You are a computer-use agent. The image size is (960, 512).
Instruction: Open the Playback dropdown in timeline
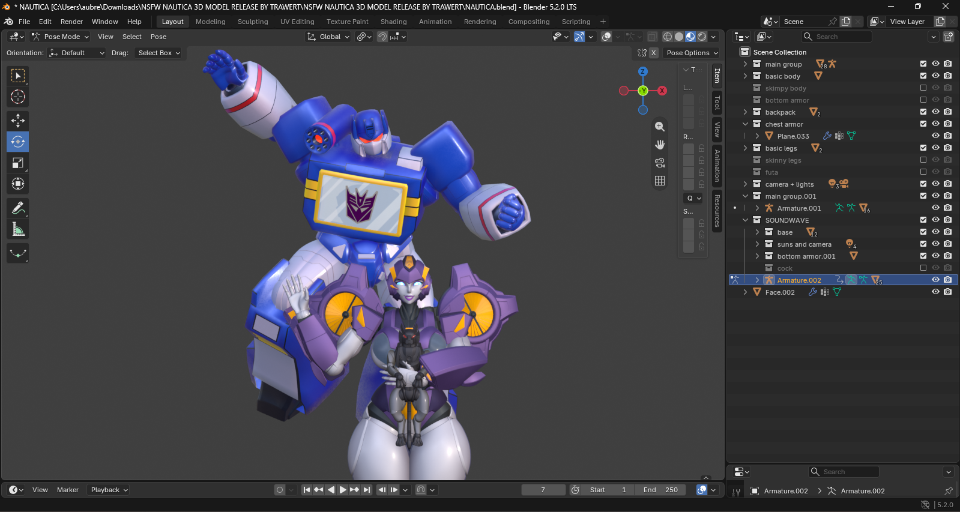click(x=109, y=490)
